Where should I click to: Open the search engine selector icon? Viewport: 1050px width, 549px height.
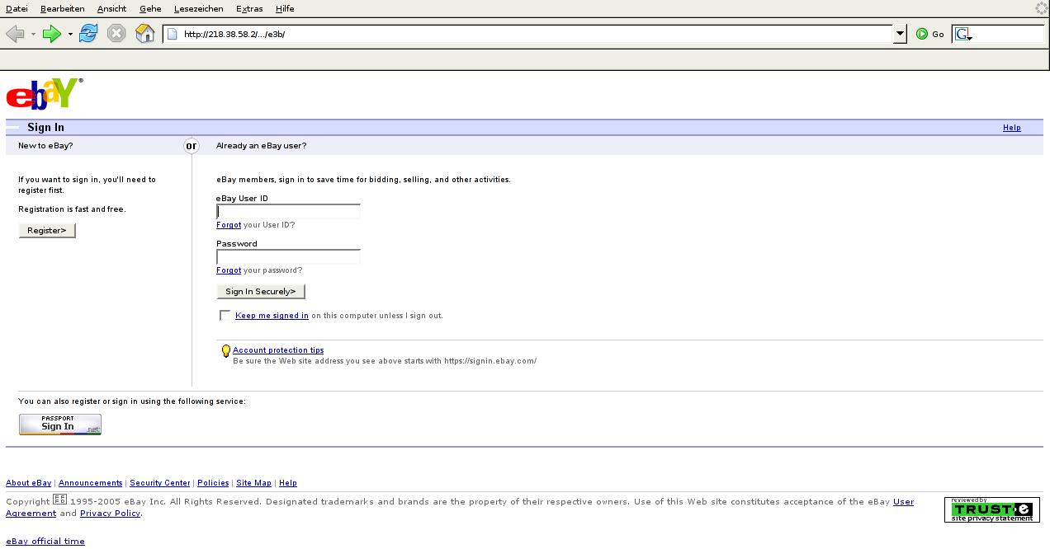tap(962, 34)
